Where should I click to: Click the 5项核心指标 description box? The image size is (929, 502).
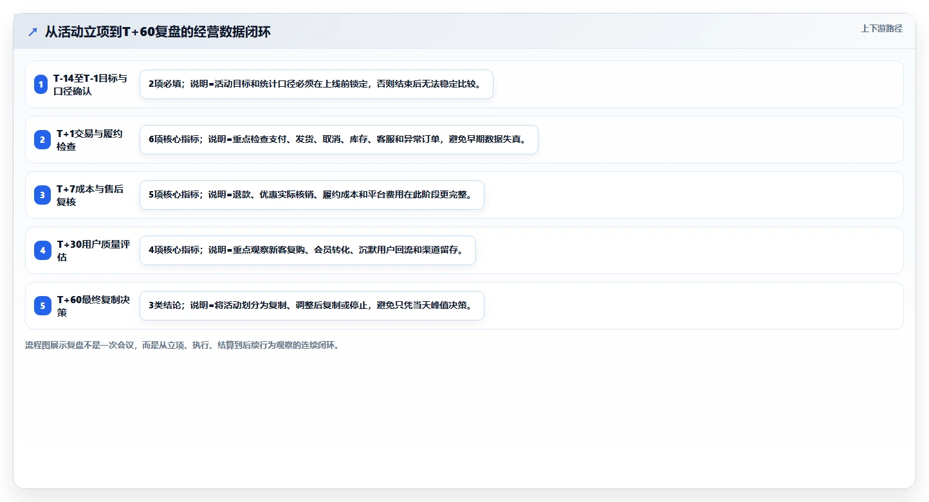312,195
